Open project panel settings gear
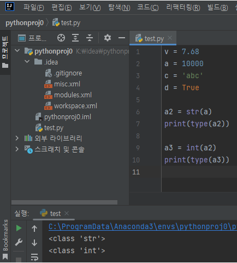This screenshot has height=263, width=237. (x=108, y=38)
